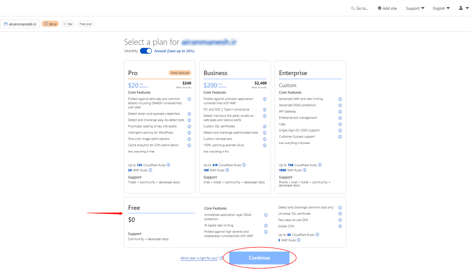This screenshot has height=269, width=471.
Task: Click info icon beside API Gateway
Action: (x=340, y=112)
